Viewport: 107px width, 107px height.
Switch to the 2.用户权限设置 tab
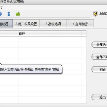[x=26, y=24]
